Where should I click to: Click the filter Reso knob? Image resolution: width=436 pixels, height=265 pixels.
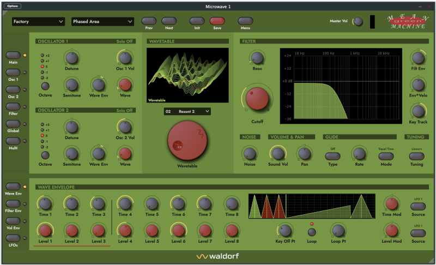coord(257,58)
